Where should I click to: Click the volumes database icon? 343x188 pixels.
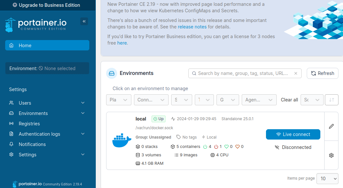point(138,155)
